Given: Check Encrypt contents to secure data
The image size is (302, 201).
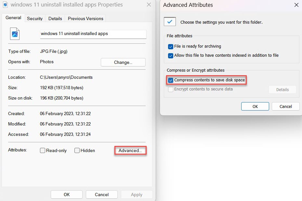Looking at the screenshot, I should coord(170,89).
